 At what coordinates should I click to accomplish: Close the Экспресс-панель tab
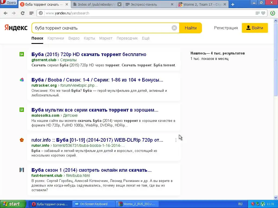(172, 4)
